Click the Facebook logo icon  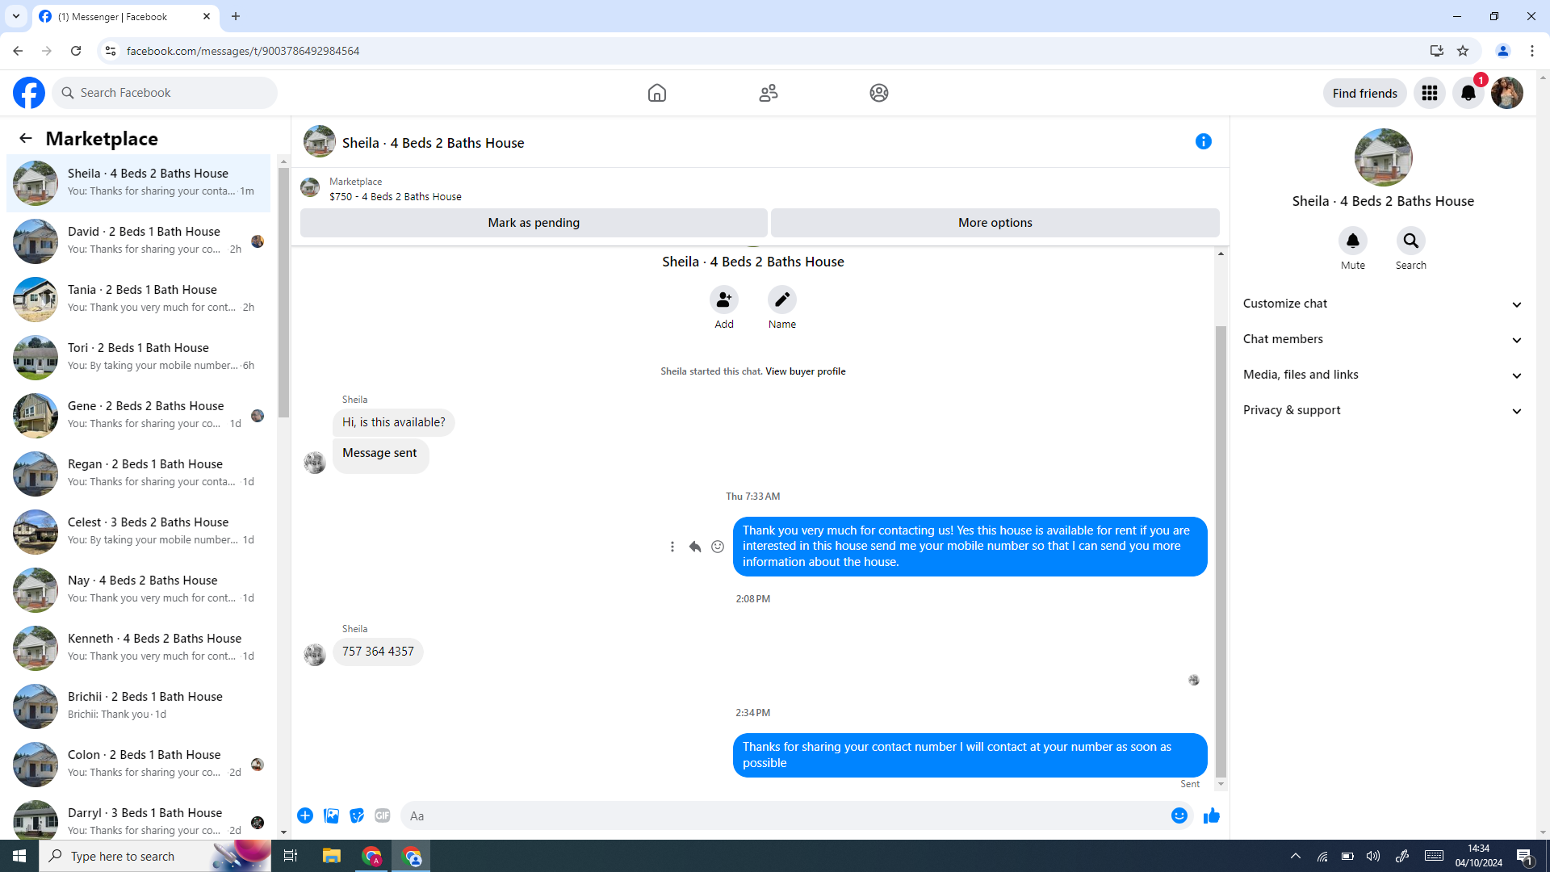pyautogui.click(x=29, y=93)
